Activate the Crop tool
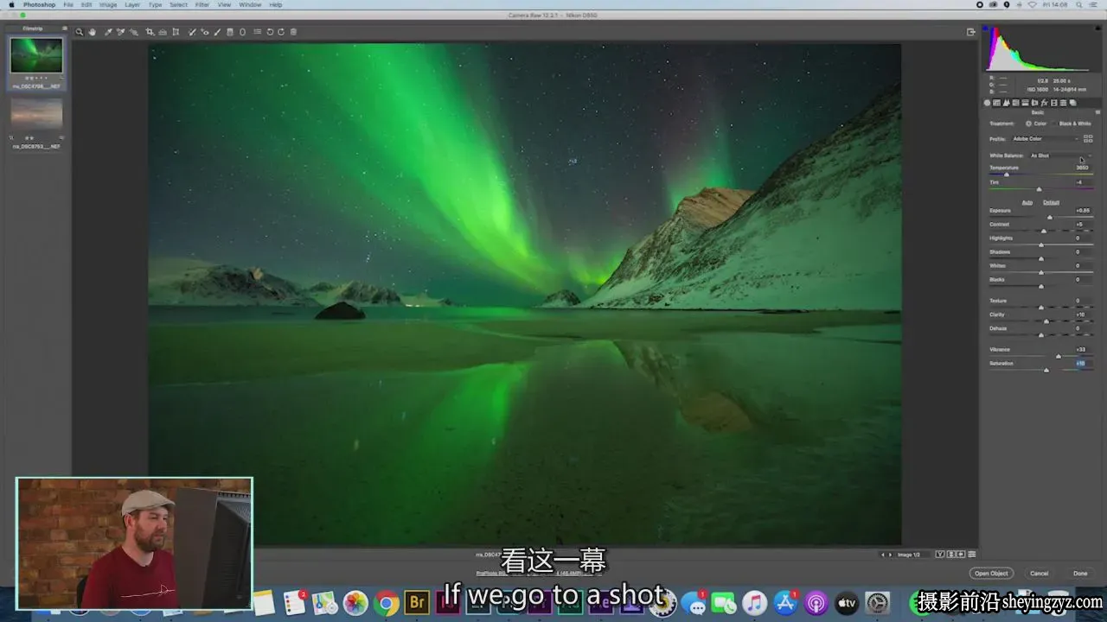The width and height of the screenshot is (1107, 622). (150, 32)
